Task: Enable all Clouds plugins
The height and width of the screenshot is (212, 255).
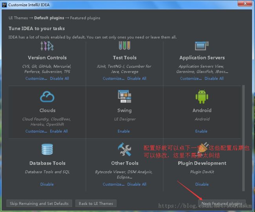Action: tap(59, 131)
